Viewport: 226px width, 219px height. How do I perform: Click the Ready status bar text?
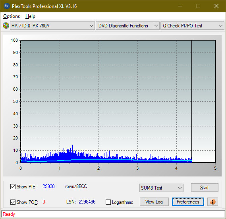[9, 214]
